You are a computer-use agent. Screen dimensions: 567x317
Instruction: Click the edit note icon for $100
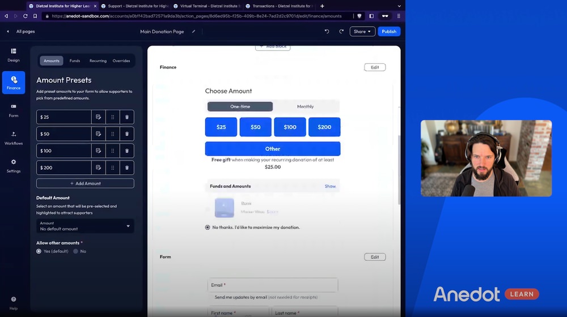point(98,151)
